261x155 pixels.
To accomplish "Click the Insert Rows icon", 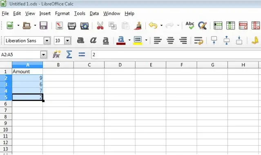I will (218, 26).
